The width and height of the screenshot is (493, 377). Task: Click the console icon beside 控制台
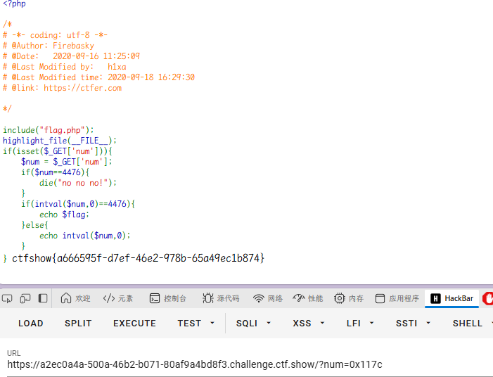point(155,298)
